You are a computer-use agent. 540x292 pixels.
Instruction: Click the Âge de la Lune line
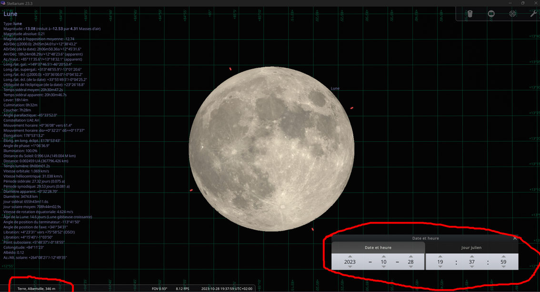click(48, 217)
